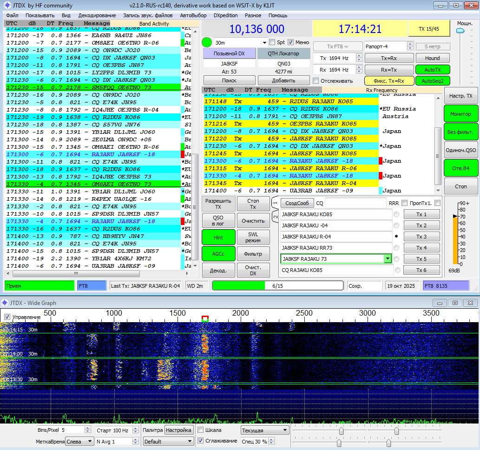
Task: Click the up arrow on the Рапорт spinner
Action: [410, 45]
